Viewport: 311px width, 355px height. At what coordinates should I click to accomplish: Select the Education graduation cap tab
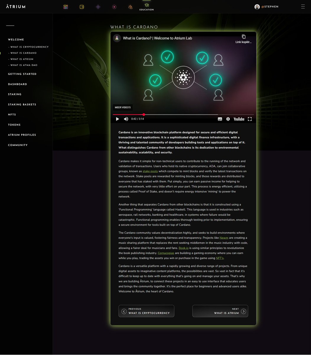[x=146, y=7]
